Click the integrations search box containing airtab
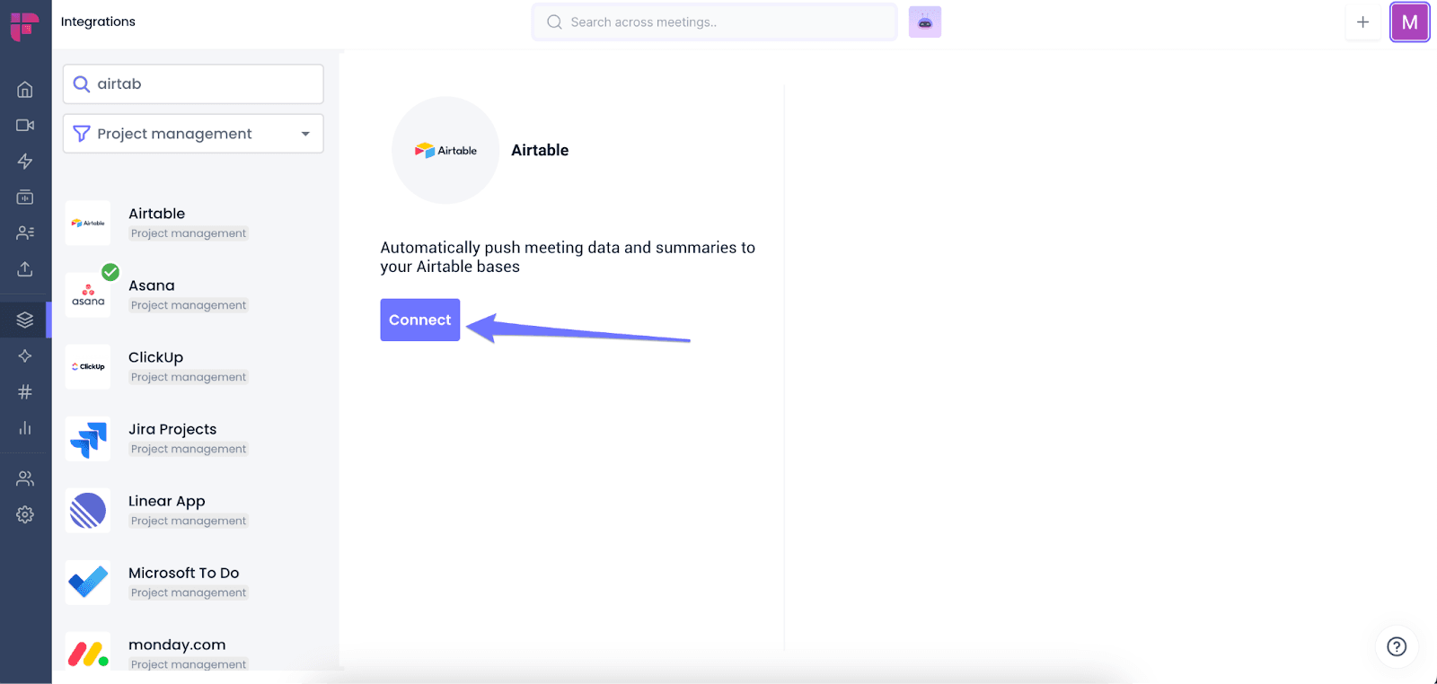This screenshot has height=684, width=1437. [193, 83]
